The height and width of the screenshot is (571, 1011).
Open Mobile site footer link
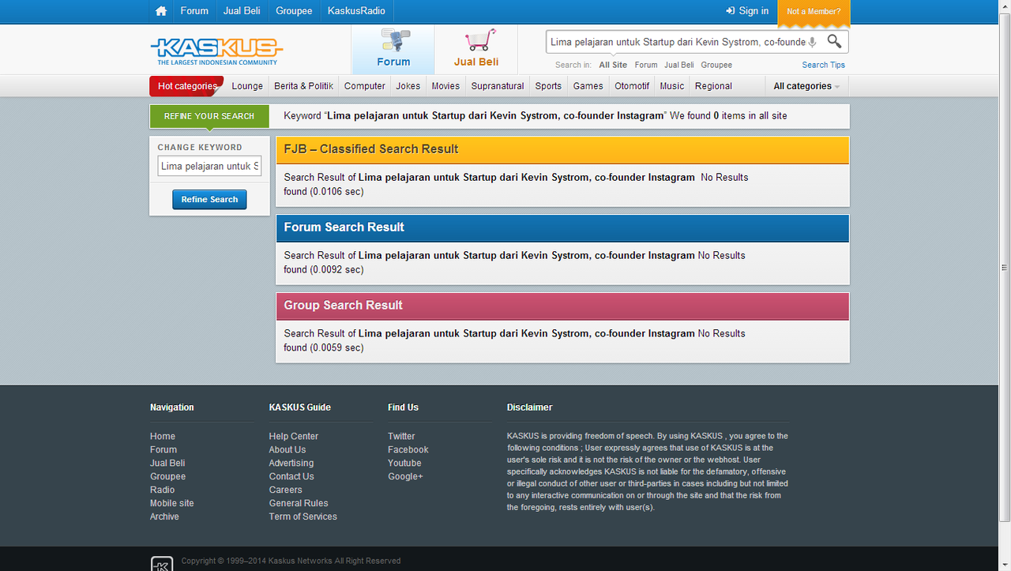pyautogui.click(x=171, y=503)
